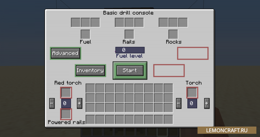Click the empty red-outlined box right of Fuel level
The height and width of the screenshot is (137, 260).
point(193,53)
